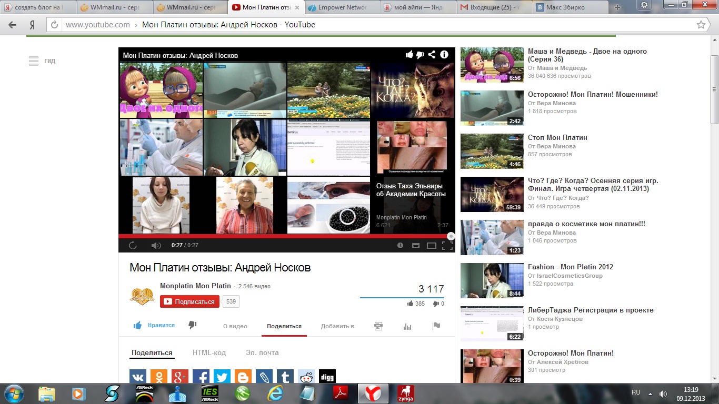
Task: Switch player to theater mode size
Action: point(432,245)
